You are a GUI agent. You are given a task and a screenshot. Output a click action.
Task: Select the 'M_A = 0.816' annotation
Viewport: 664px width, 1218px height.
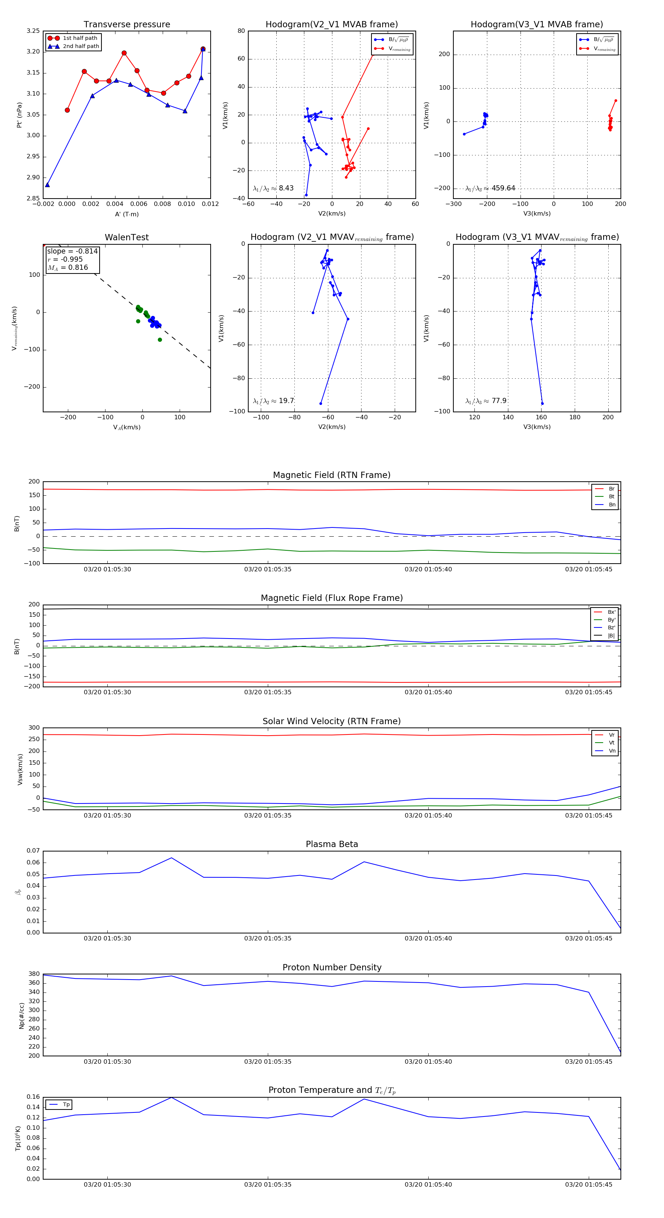point(68,268)
